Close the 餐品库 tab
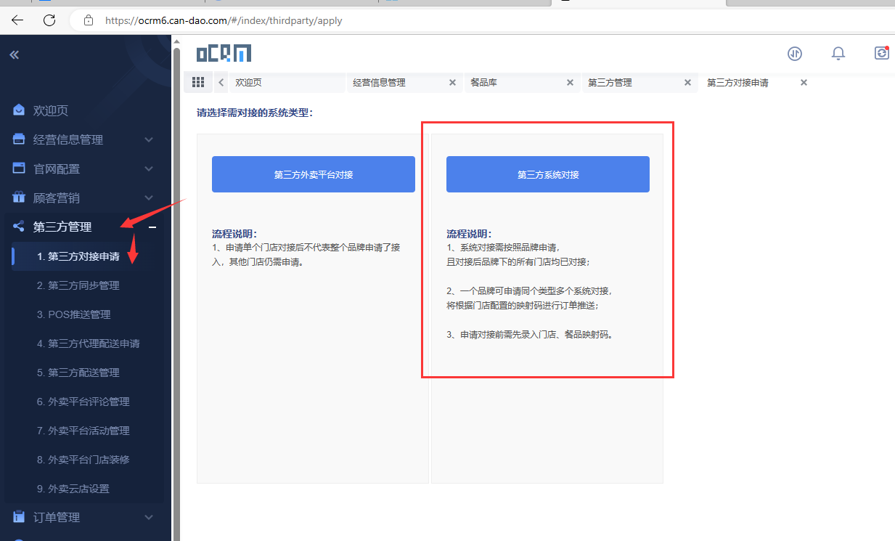Screen dimensions: 895x541 pos(570,83)
